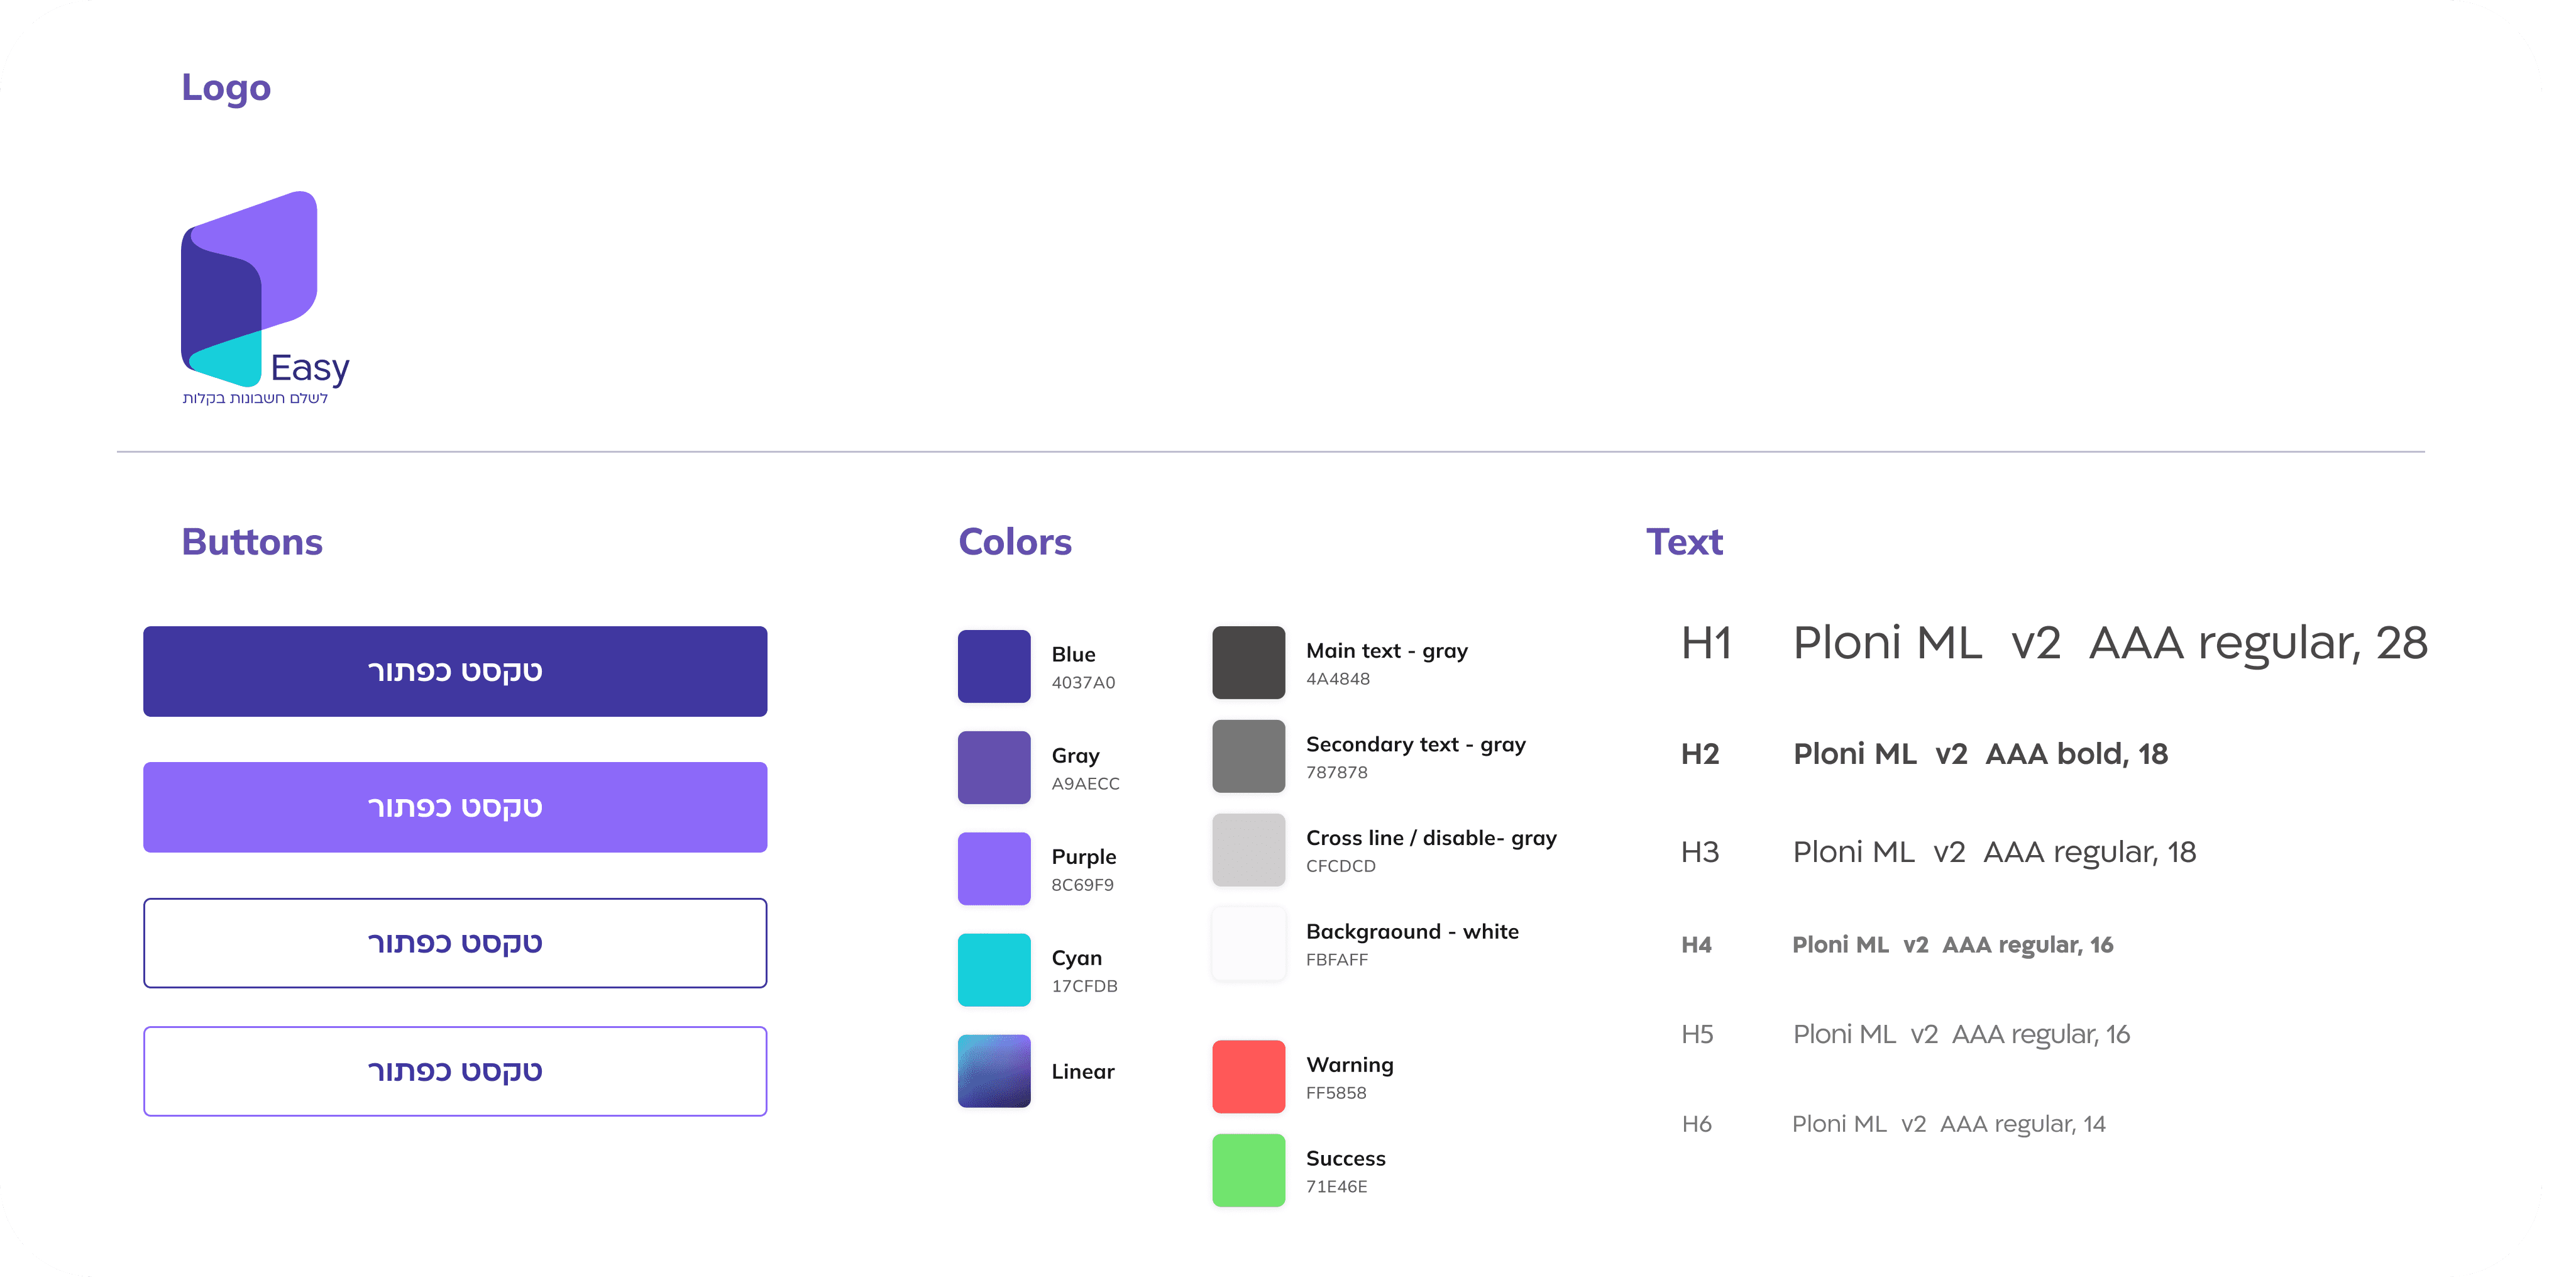Click the hex value A9AECC

tap(1085, 783)
